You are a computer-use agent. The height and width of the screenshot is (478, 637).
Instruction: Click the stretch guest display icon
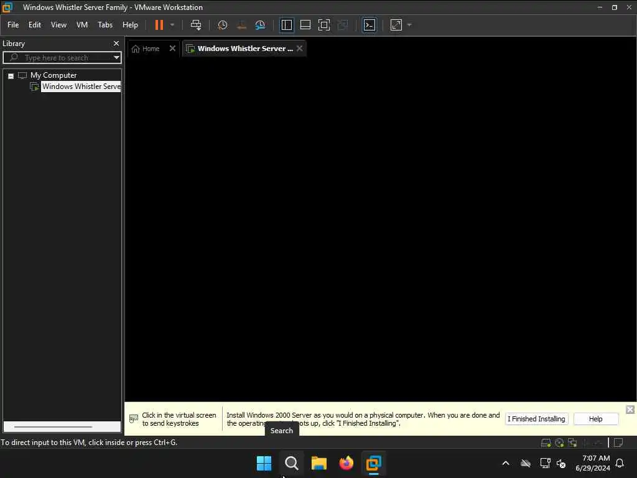click(x=396, y=25)
